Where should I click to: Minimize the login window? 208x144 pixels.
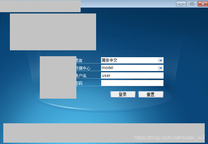click(x=181, y=4)
